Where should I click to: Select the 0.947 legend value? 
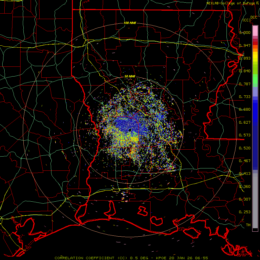coord(245,45)
